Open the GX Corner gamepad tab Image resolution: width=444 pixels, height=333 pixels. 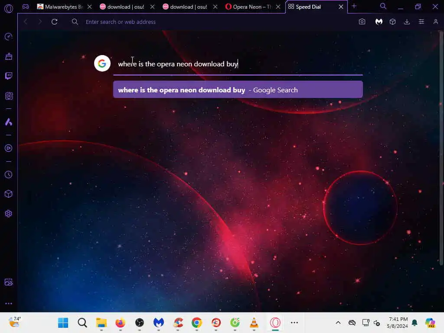[x=26, y=7]
